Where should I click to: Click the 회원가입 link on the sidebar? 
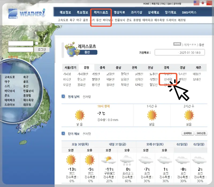(x=13, y=57)
